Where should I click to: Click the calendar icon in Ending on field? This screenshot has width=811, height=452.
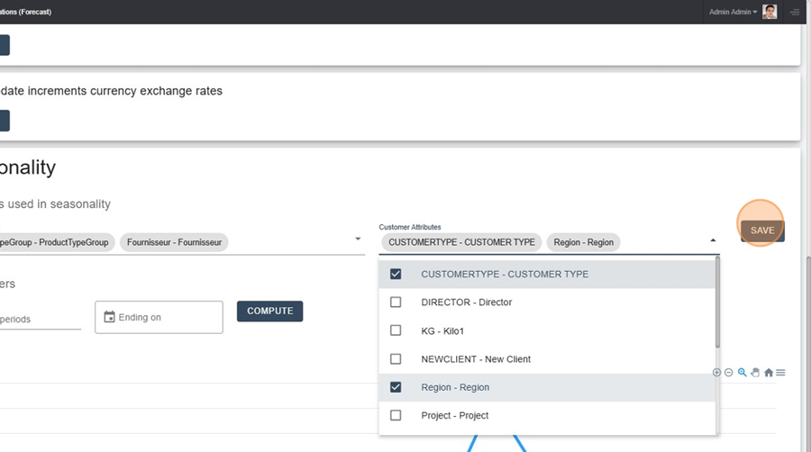(109, 317)
